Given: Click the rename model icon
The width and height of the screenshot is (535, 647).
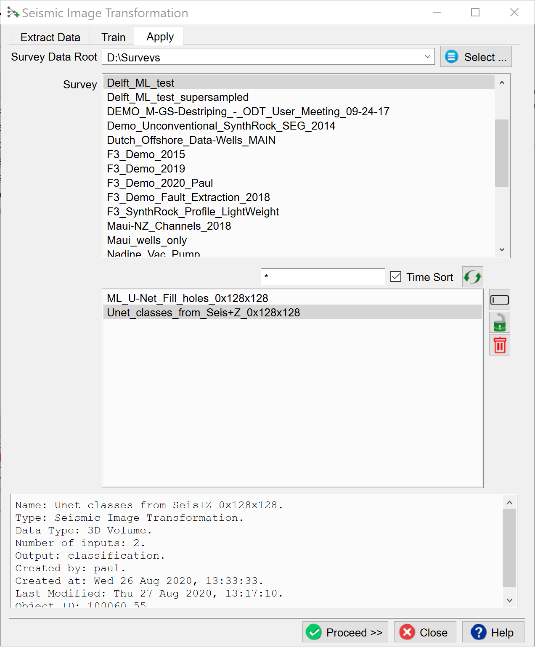Looking at the screenshot, I should coord(499,300).
